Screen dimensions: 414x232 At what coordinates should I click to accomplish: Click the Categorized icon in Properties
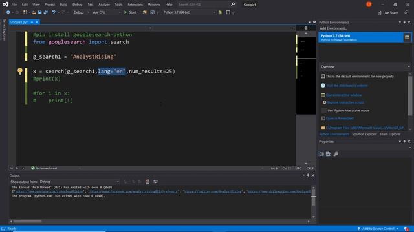coord(321,154)
